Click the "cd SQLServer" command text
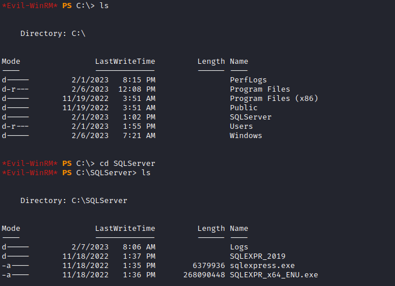Image resolution: width=395 pixels, height=286 pixels. (x=127, y=164)
